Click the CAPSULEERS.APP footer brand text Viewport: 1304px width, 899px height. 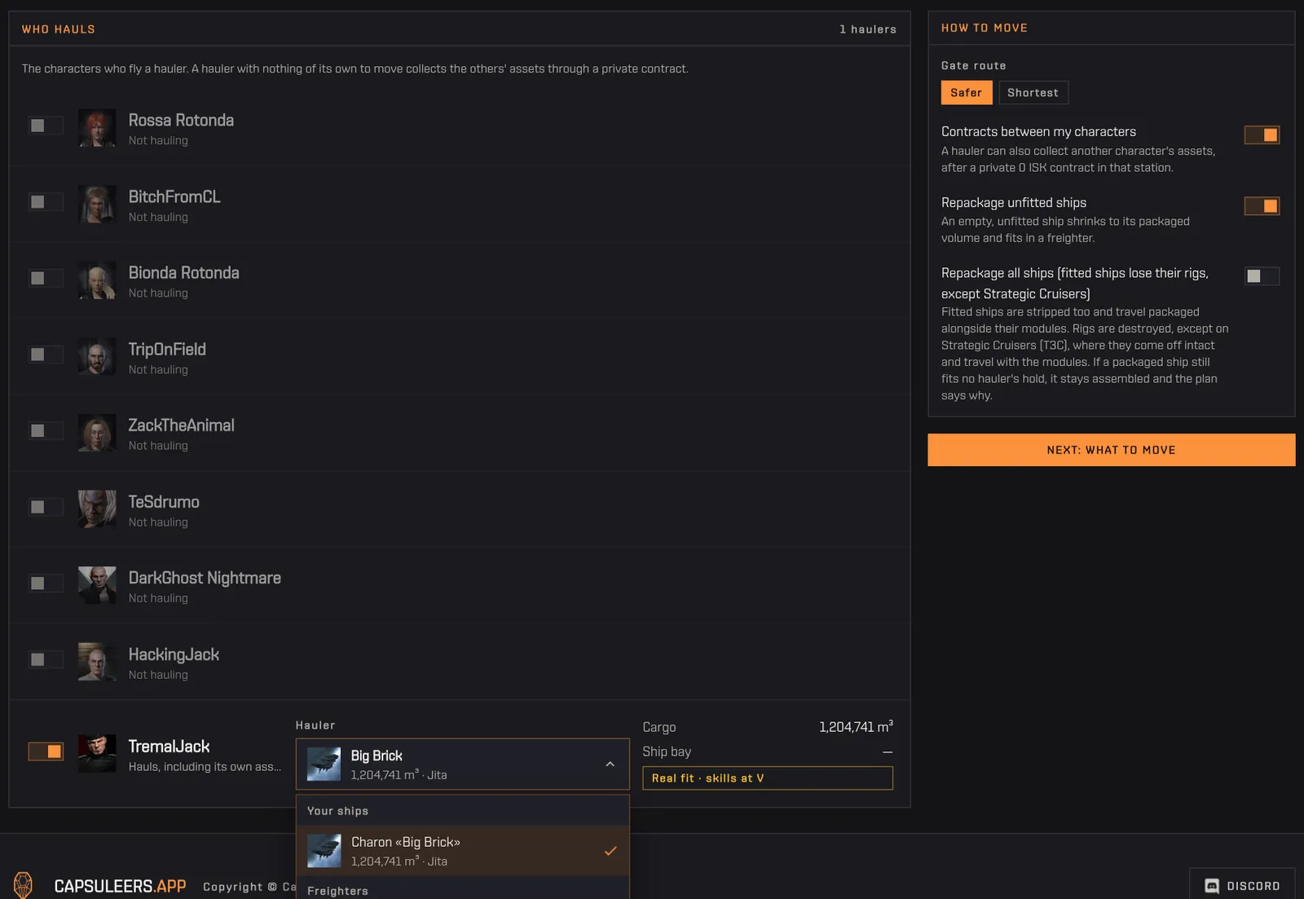click(120, 886)
